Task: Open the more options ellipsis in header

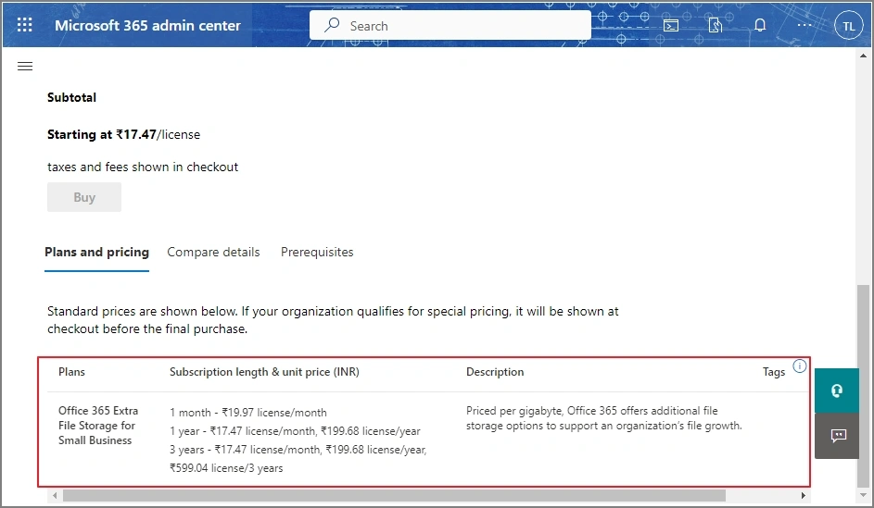Action: pos(804,26)
